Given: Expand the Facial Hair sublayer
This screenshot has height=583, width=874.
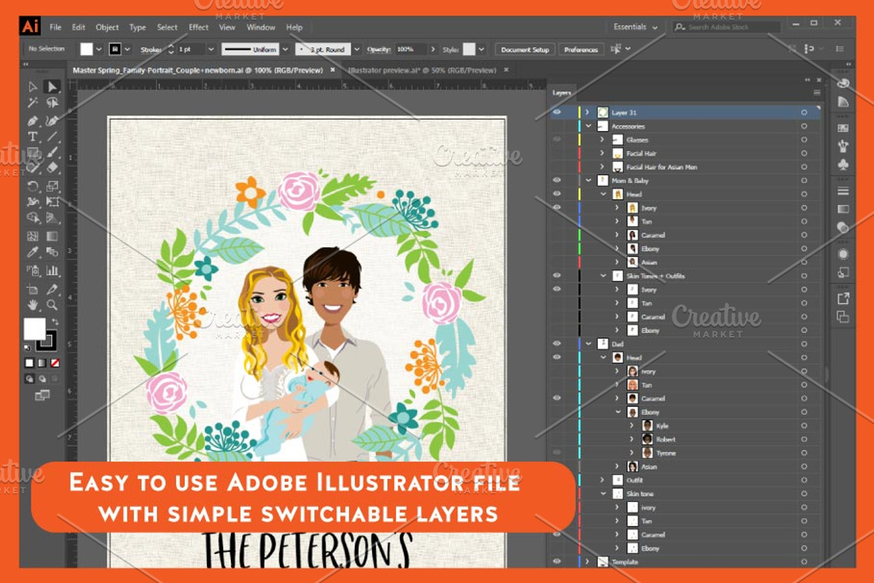Looking at the screenshot, I should pos(602,153).
